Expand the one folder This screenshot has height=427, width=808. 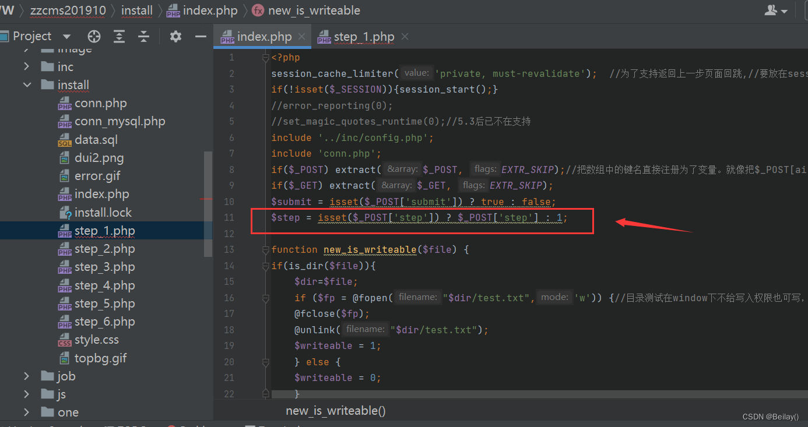tap(27, 412)
